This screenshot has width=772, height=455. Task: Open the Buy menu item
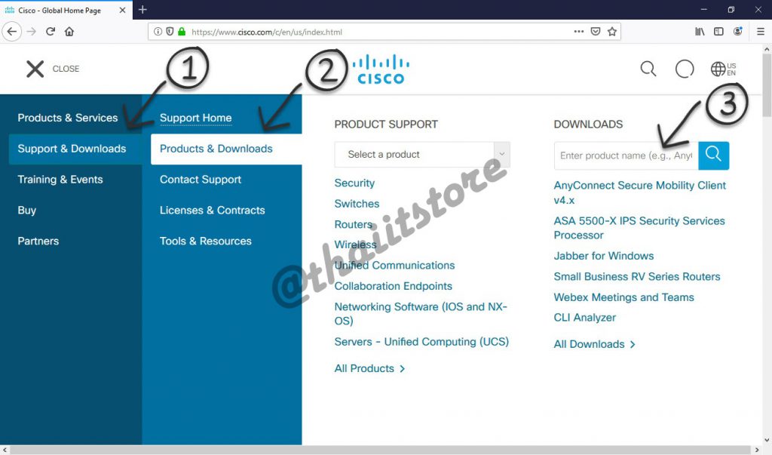pos(27,211)
